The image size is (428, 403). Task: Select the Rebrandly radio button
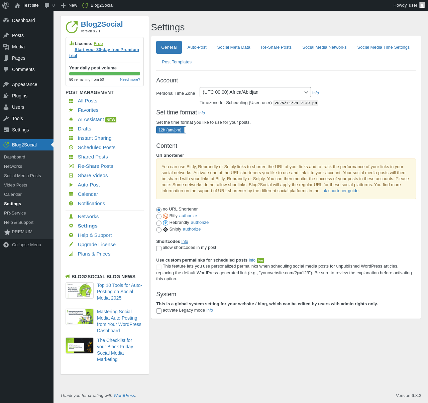click(159, 223)
